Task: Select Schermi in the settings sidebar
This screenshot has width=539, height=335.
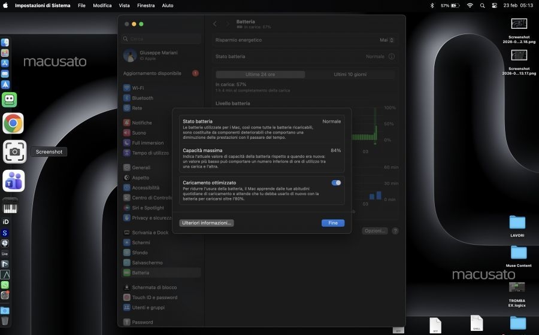Action: coord(141,242)
